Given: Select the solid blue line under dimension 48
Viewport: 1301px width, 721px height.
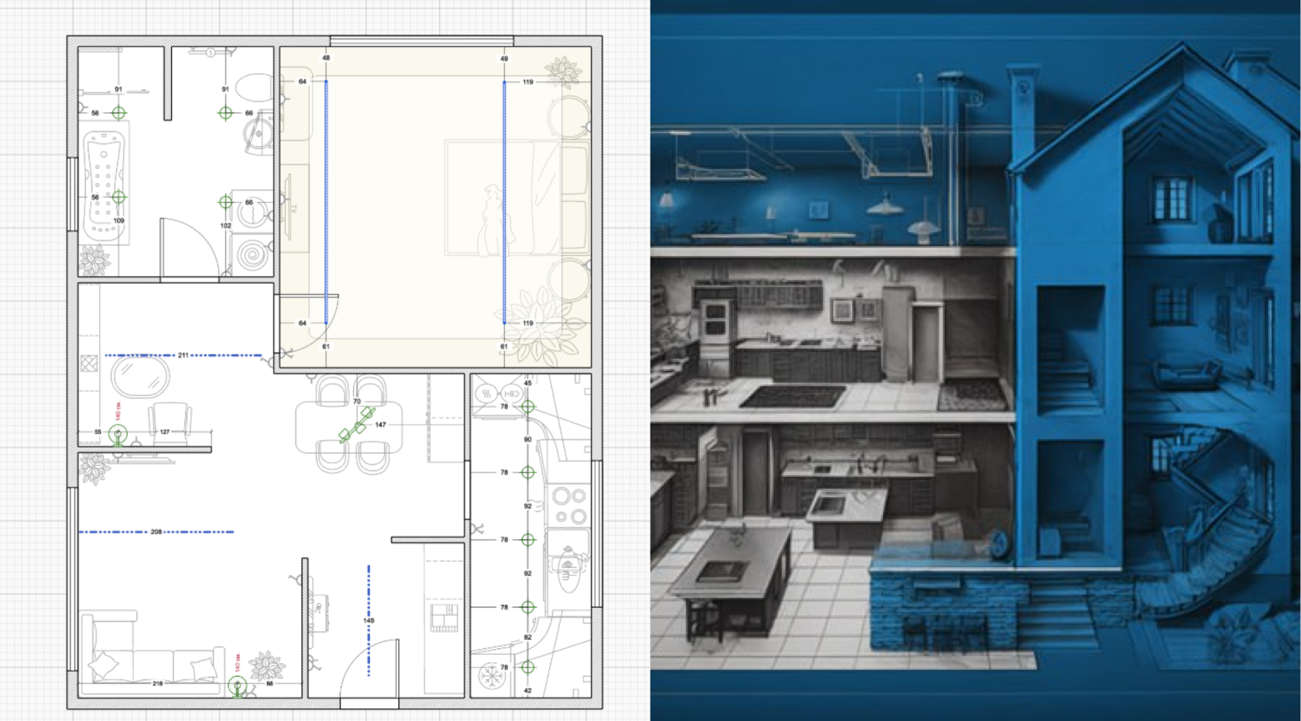Looking at the screenshot, I should 326,201.
